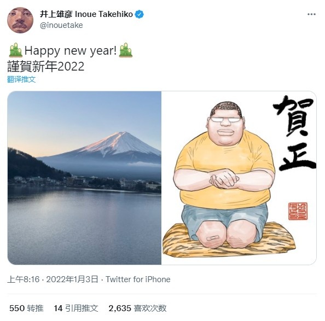
Task: Open Inoue Takehiko's profile avatar
Action: 20,20
